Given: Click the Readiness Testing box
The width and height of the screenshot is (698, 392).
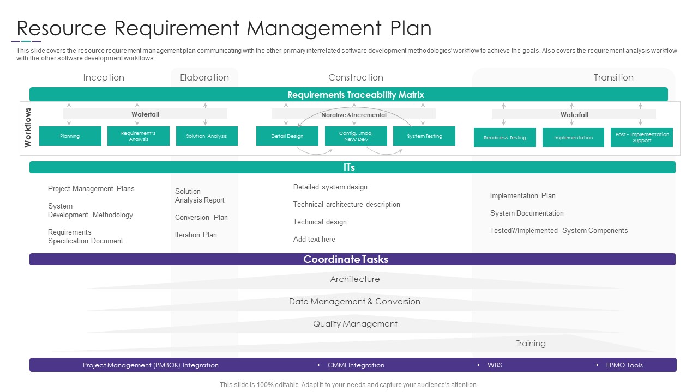Looking at the screenshot, I should point(505,138).
